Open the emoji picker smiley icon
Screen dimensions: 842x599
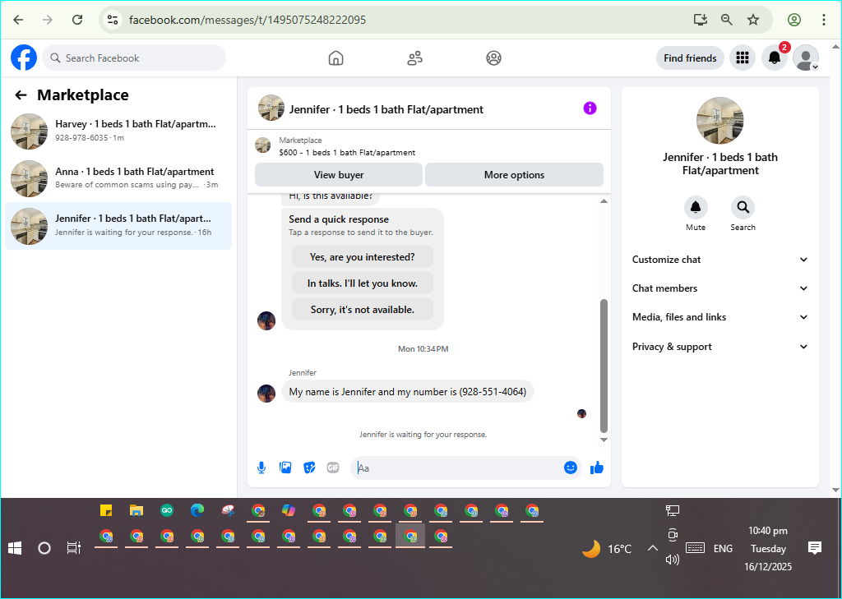[x=571, y=468]
